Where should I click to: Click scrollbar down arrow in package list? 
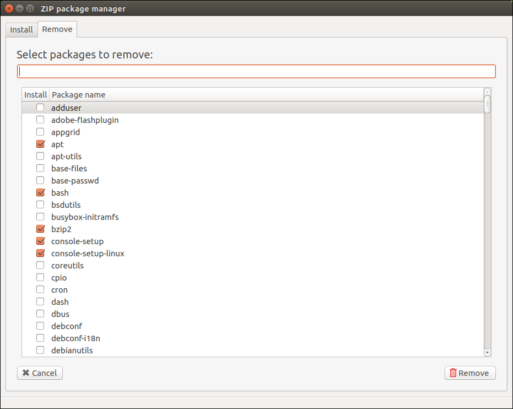pyautogui.click(x=487, y=352)
